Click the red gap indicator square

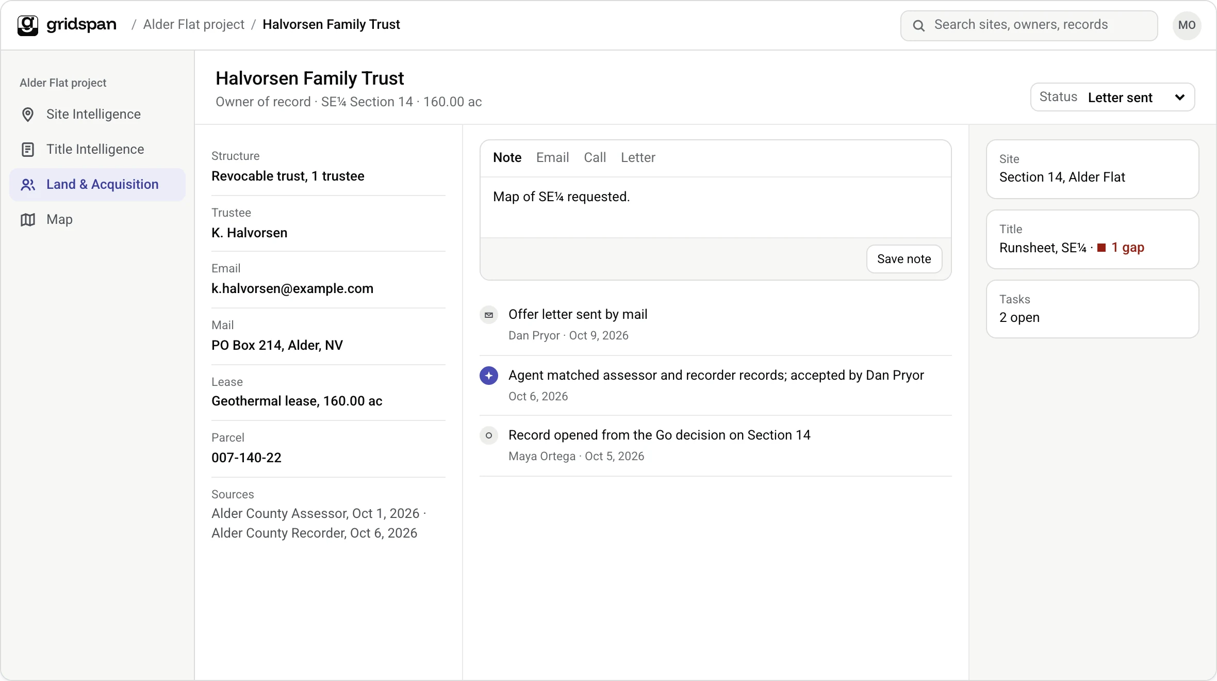tap(1101, 248)
